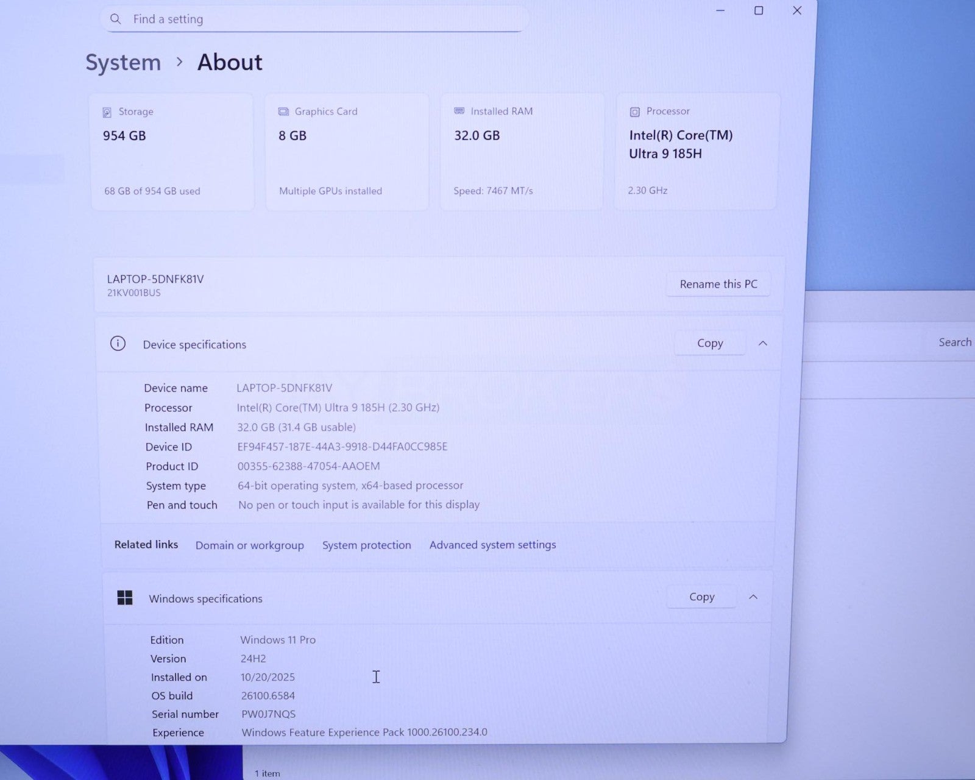Copy the Windows specifications
This screenshot has height=780, width=975.
tap(701, 597)
